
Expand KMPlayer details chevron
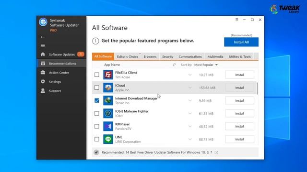coord(190,126)
